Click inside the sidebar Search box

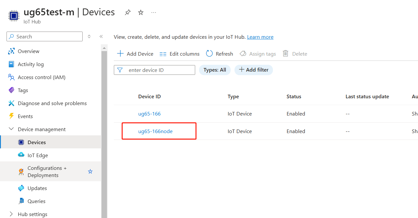coord(45,36)
